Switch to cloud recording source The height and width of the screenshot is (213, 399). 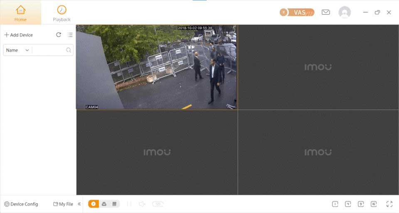pos(104,204)
